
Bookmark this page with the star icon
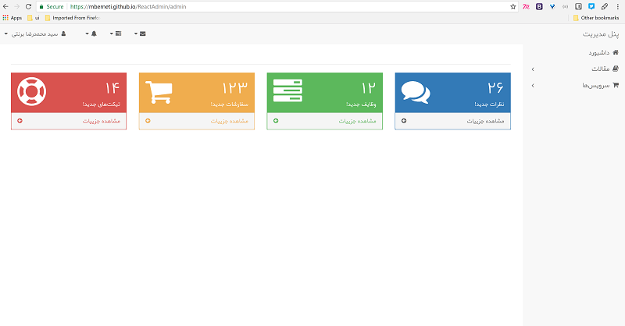point(513,6)
